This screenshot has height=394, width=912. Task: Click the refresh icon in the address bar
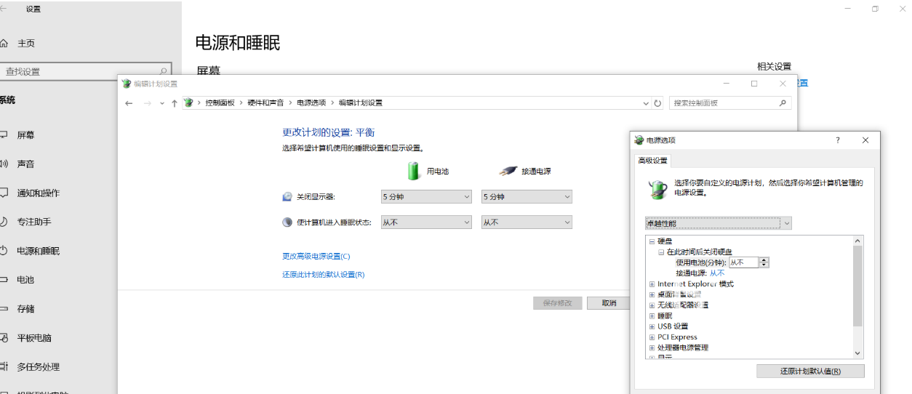coord(657,103)
